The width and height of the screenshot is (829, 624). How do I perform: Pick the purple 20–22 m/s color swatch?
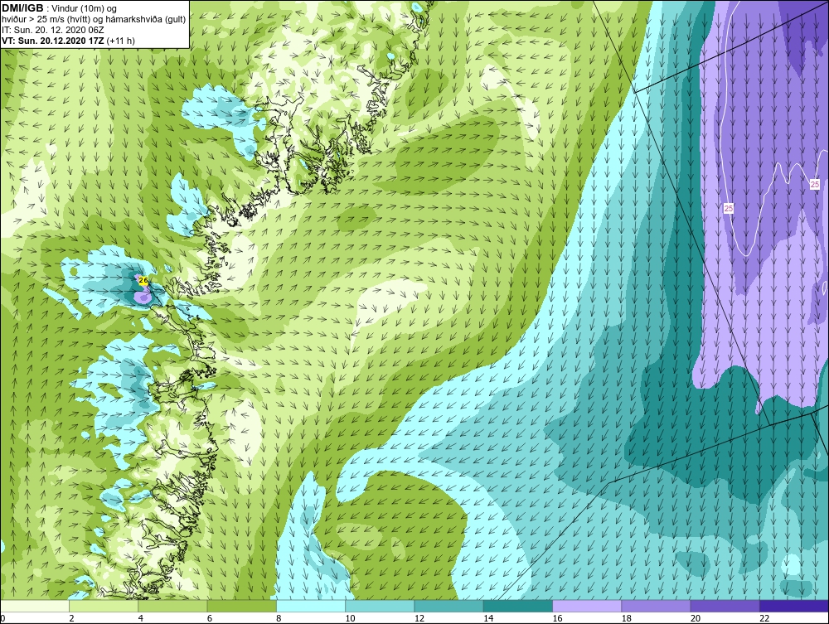pos(725,606)
